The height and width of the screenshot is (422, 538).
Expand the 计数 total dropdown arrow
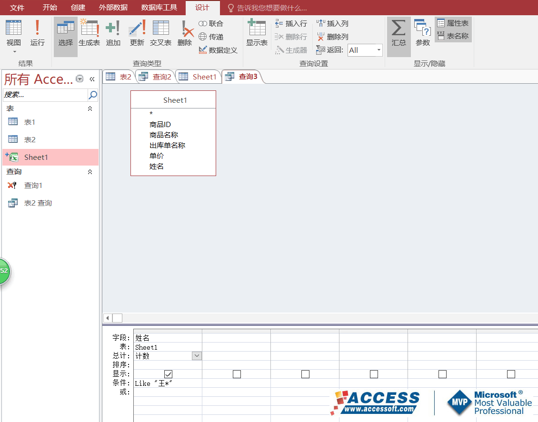[x=197, y=356]
